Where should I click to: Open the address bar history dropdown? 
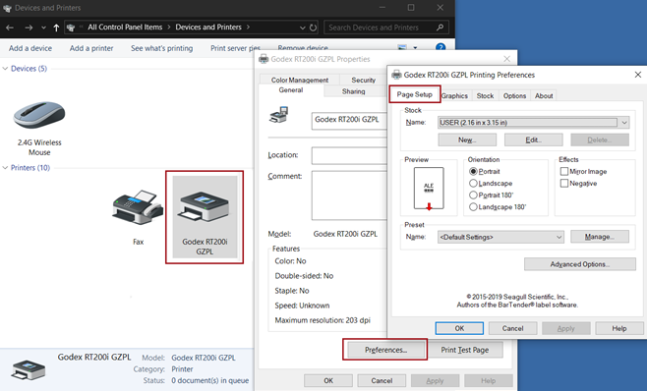pos(303,28)
